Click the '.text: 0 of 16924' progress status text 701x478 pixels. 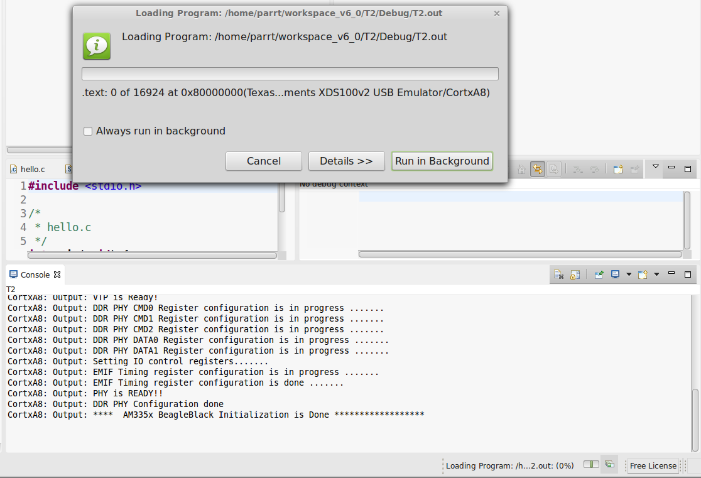286,92
